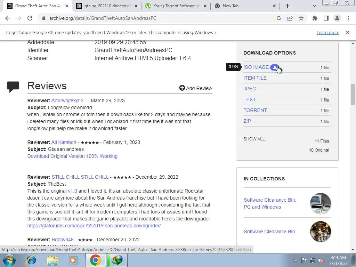Open the Chrome three-dot menu
Viewport: 356px width, 267px height.
(348, 18)
